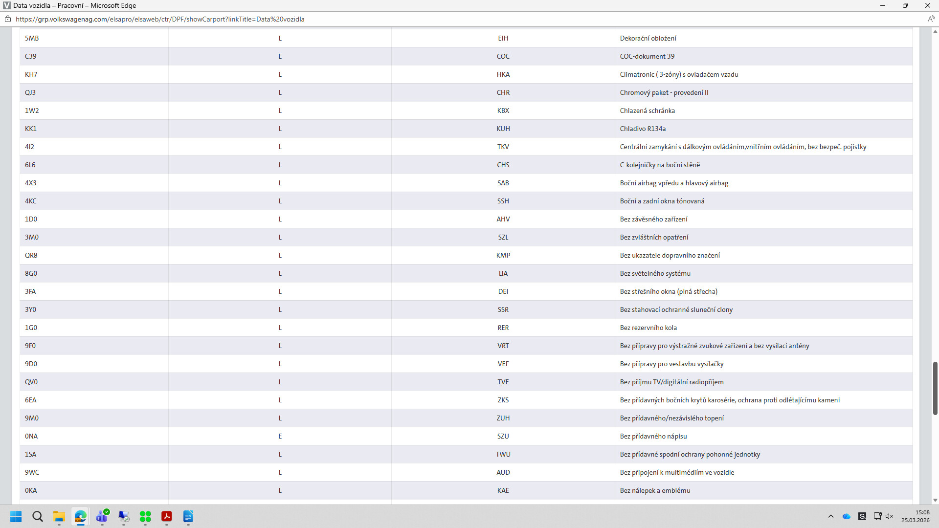The height and width of the screenshot is (528, 939).
Task: Open the network status tray icon
Action: coord(877,516)
